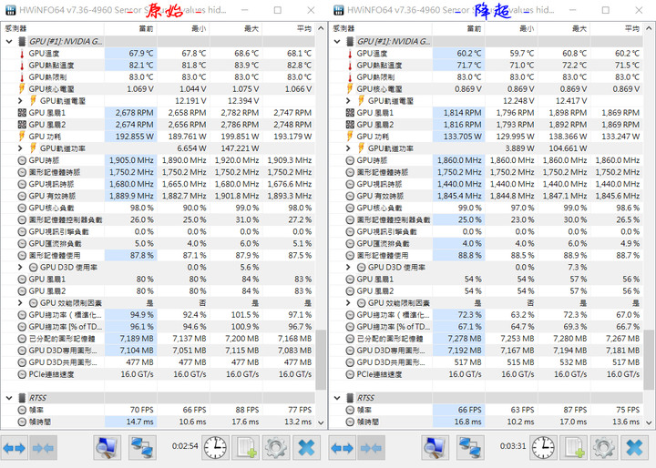
Task: Open the sensor search magnifier icon in right window
Action: [436, 448]
